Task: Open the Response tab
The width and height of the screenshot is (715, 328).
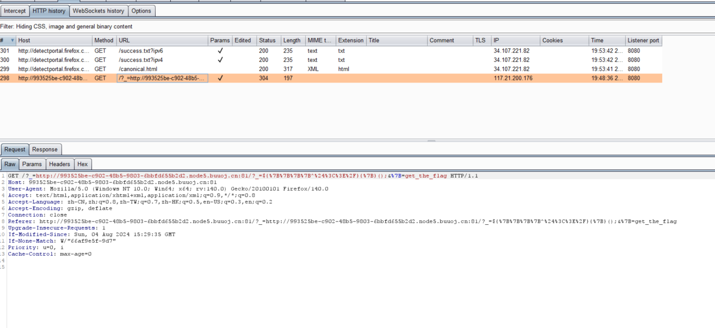Action: tap(45, 149)
